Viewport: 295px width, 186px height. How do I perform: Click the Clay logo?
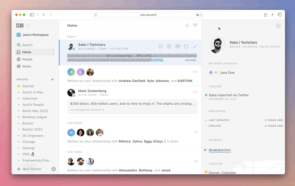(20, 26)
